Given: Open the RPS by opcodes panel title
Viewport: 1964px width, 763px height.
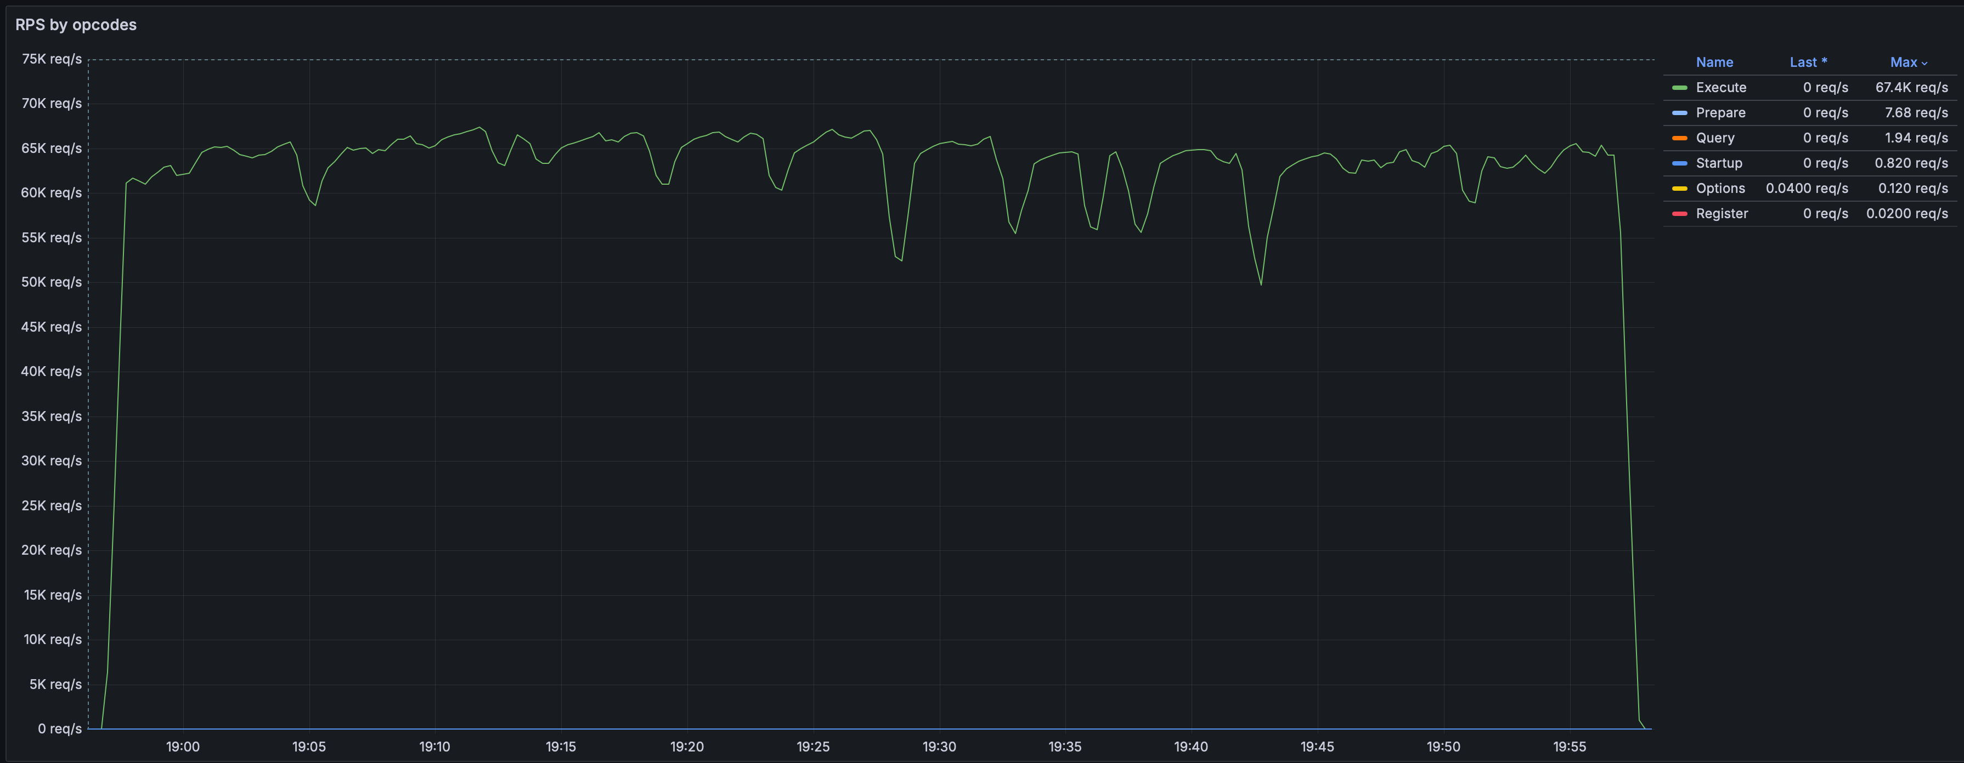Looking at the screenshot, I should click(x=76, y=24).
